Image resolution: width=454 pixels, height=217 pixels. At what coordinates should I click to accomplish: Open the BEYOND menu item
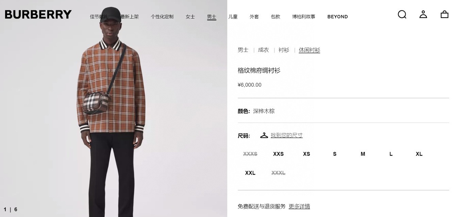337,17
